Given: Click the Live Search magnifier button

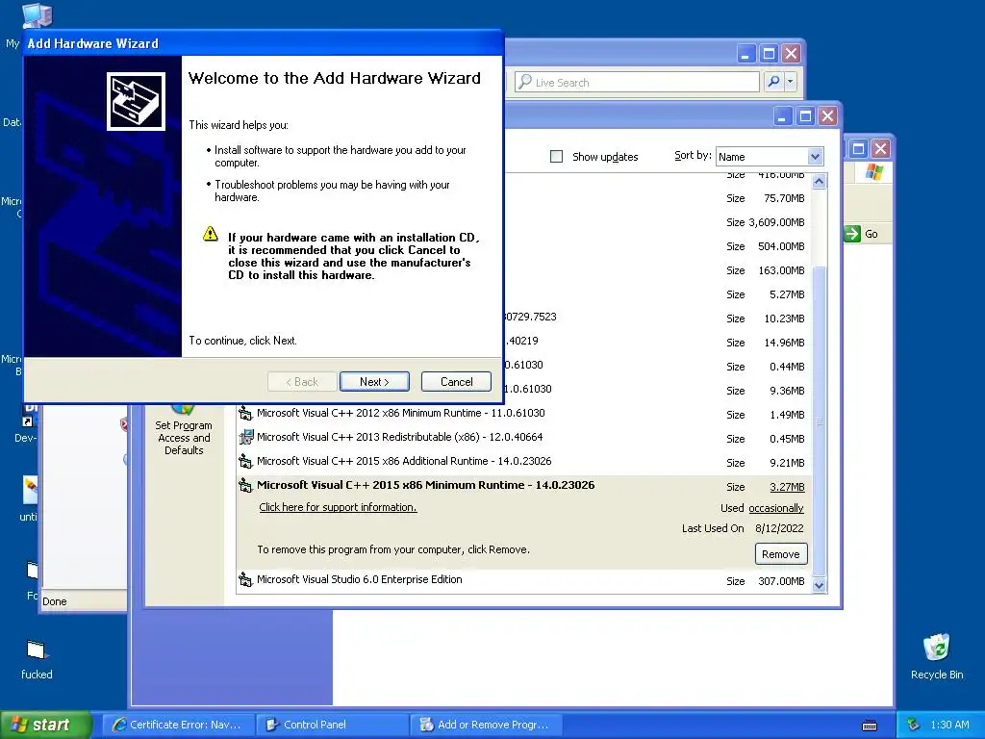Looking at the screenshot, I should [773, 82].
